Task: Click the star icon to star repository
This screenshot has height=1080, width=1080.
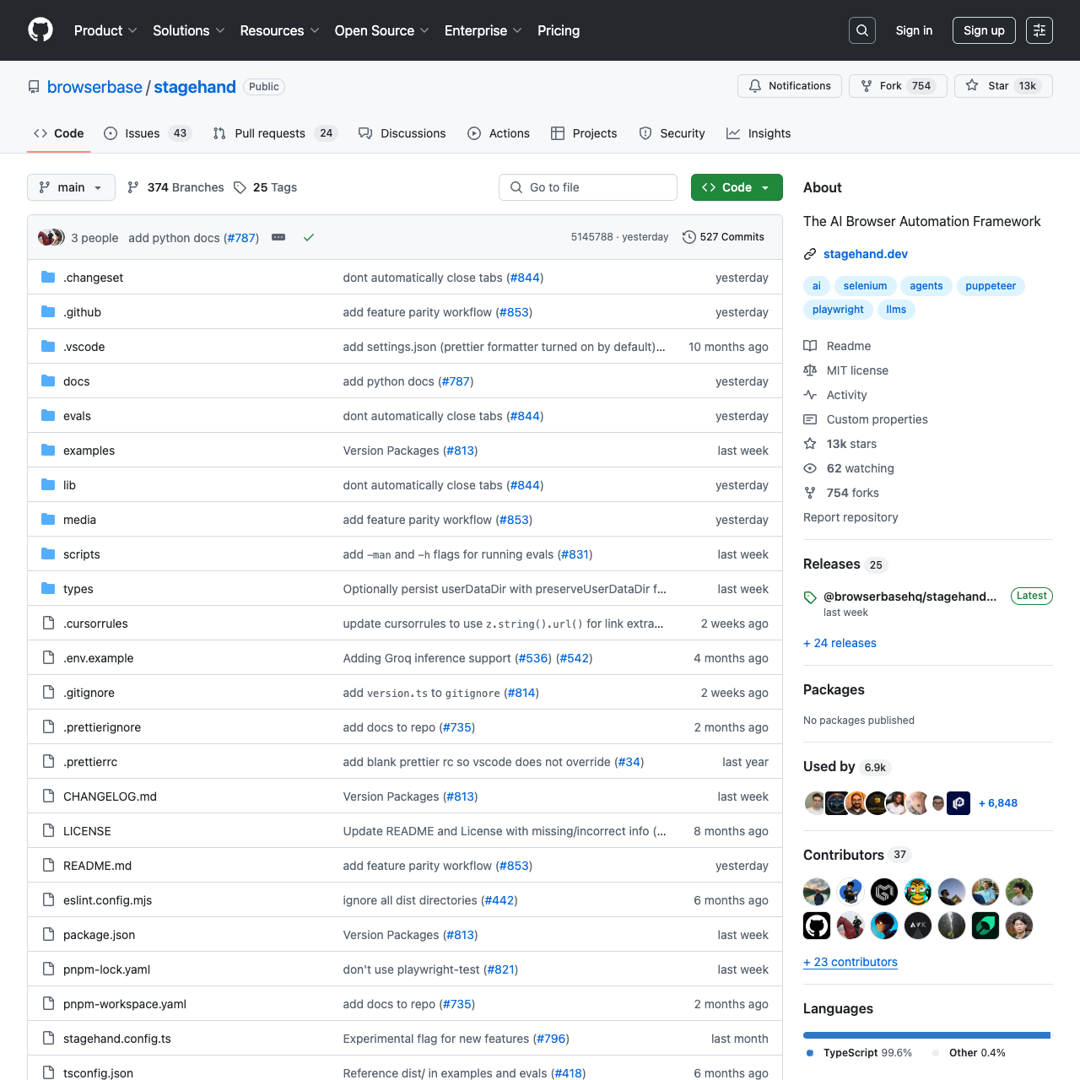Action: 972,86
